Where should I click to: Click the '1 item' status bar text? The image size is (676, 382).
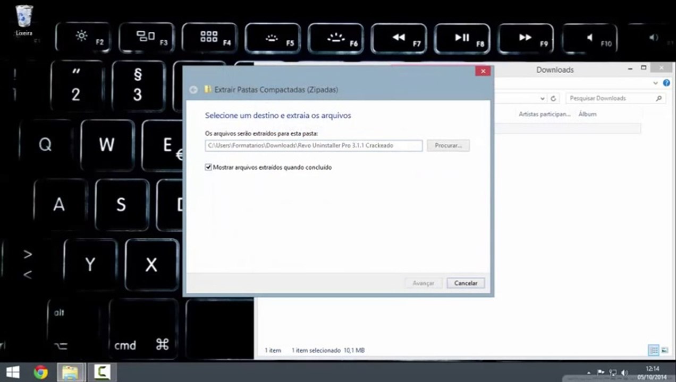point(273,350)
